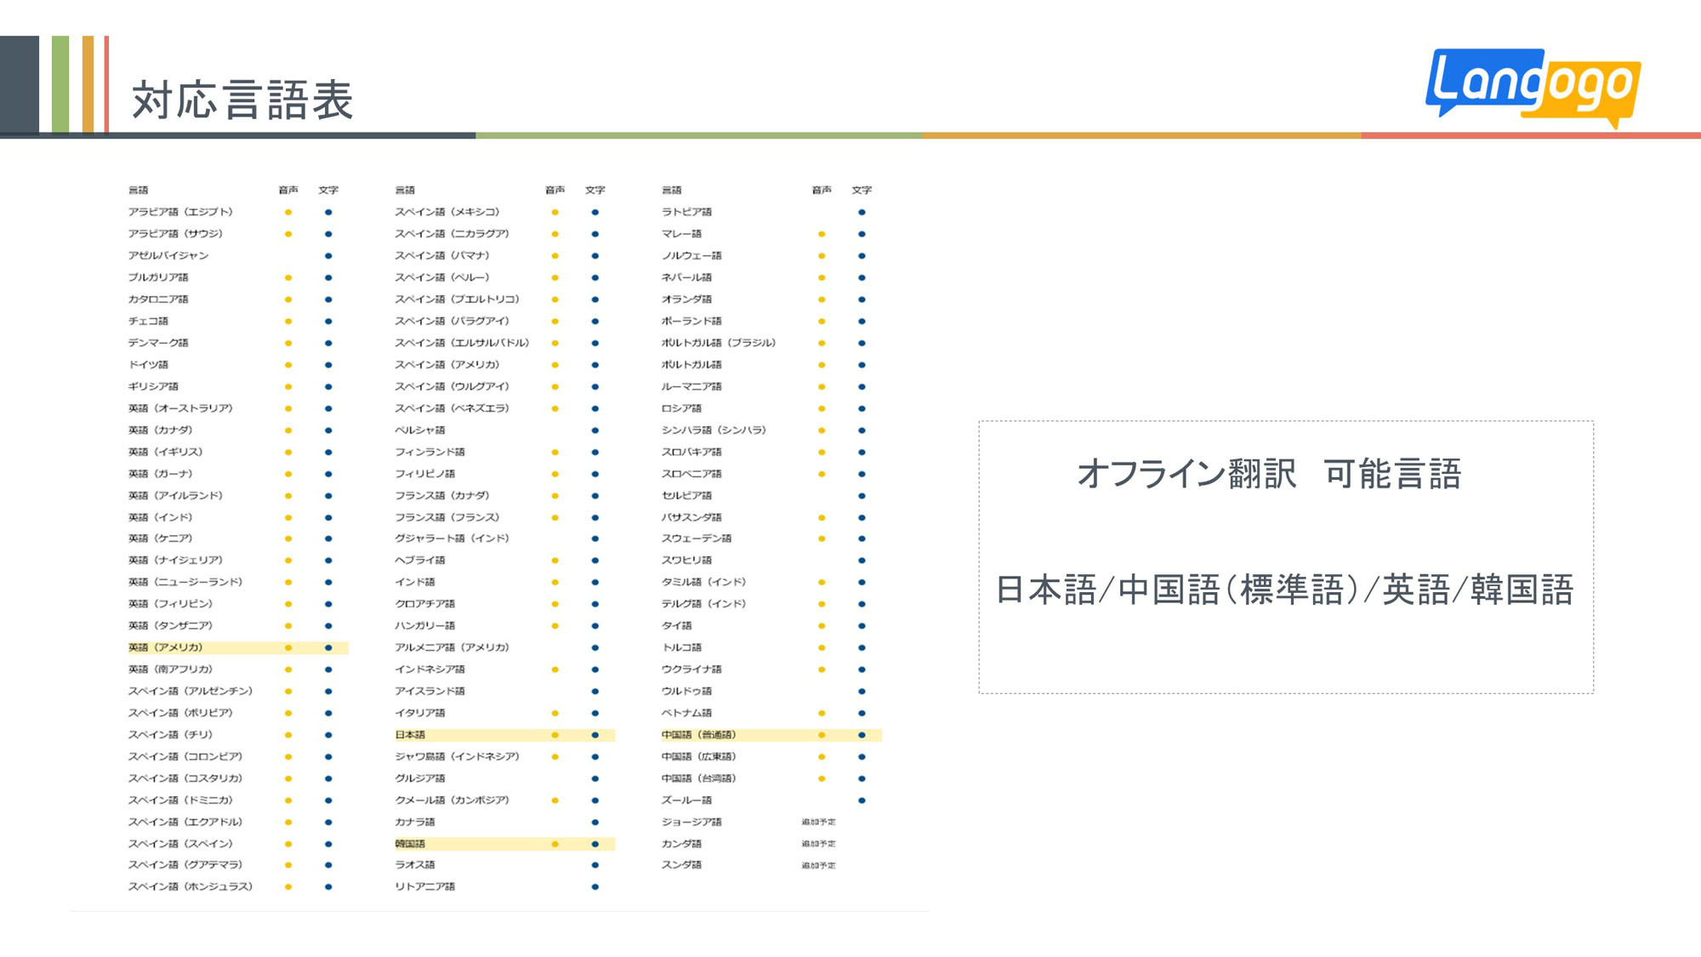
Task: Click the ブルガリア語 label
Action: (x=158, y=277)
